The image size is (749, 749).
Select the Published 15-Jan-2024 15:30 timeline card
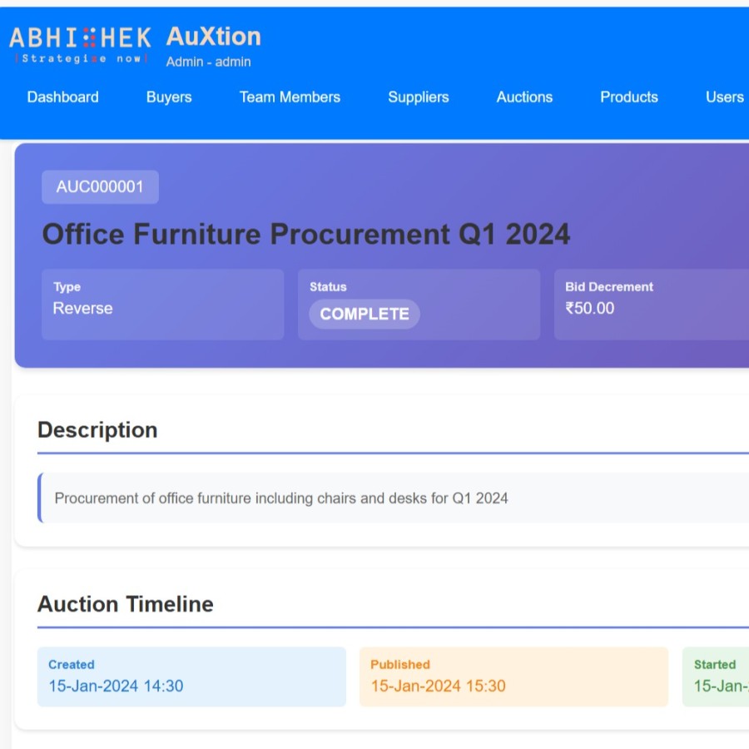(513, 677)
